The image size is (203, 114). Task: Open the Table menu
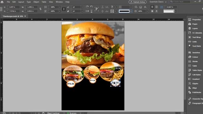click(x=44, y=2)
